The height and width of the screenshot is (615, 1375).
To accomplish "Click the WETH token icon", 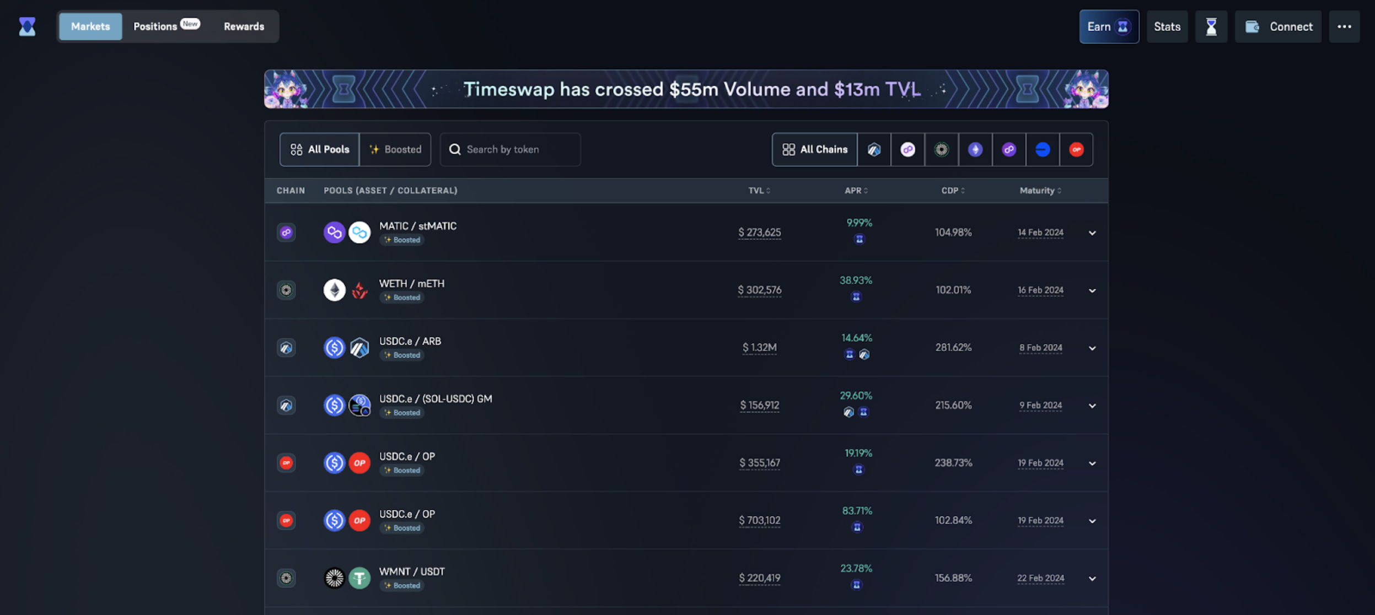I will pos(334,290).
